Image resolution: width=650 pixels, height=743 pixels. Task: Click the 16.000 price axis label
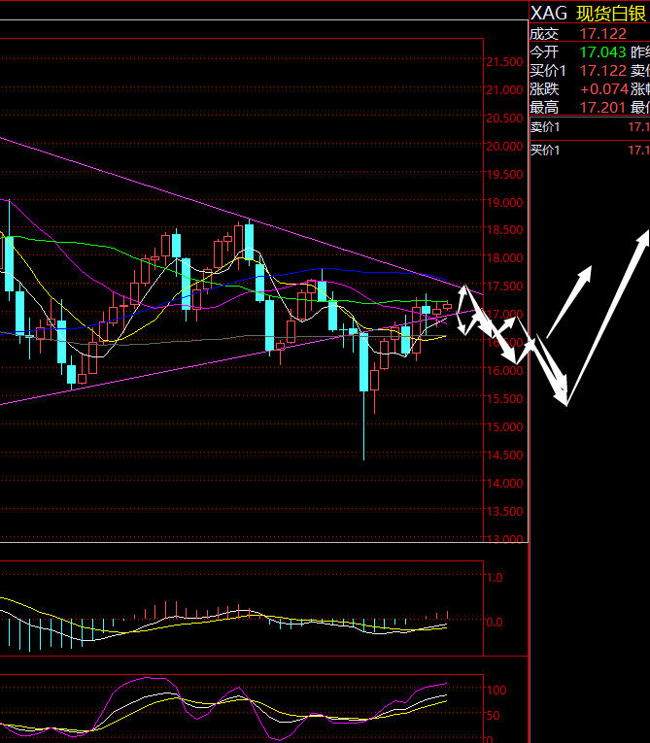pos(504,371)
